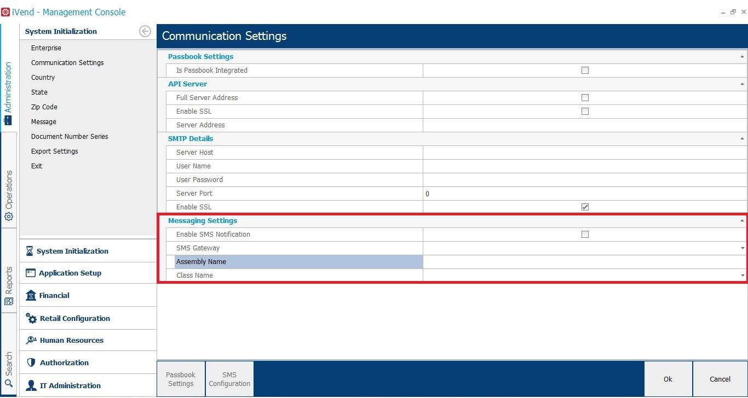Select Communication Settings in the sidebar
Image resolution: width=748 pixels, height=398 pixels.
tap(67, 63)
